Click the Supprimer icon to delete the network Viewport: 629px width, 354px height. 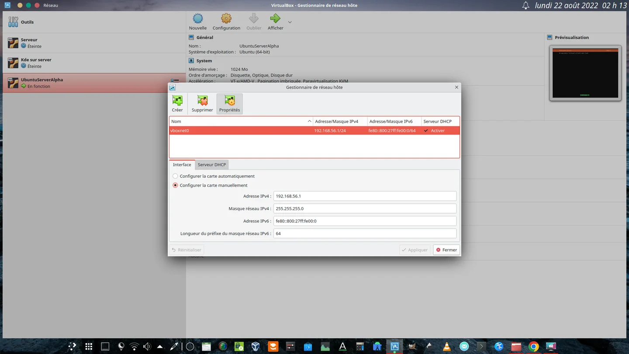coord(202,101)
